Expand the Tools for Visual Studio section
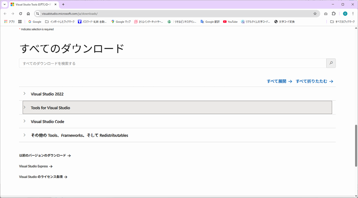Image resolution: width=358 pixels, height=198 pixels. click(50, 108)
